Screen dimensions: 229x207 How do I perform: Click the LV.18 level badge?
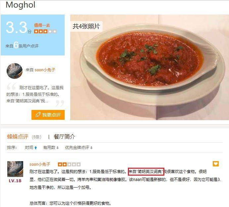tap(15, 181)
